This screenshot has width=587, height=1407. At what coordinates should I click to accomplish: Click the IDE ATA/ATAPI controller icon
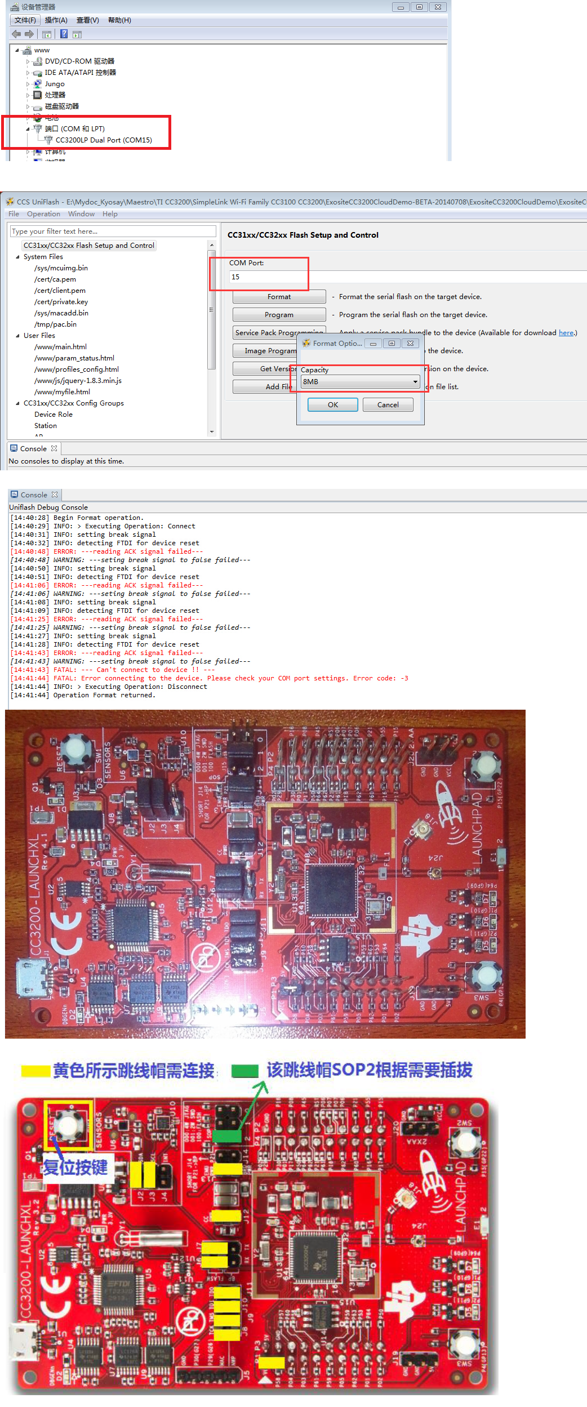38,73
